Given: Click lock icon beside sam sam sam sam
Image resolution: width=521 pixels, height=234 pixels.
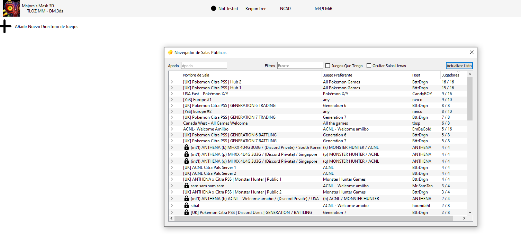Looking at the screenshot, I should pos(186,186).
